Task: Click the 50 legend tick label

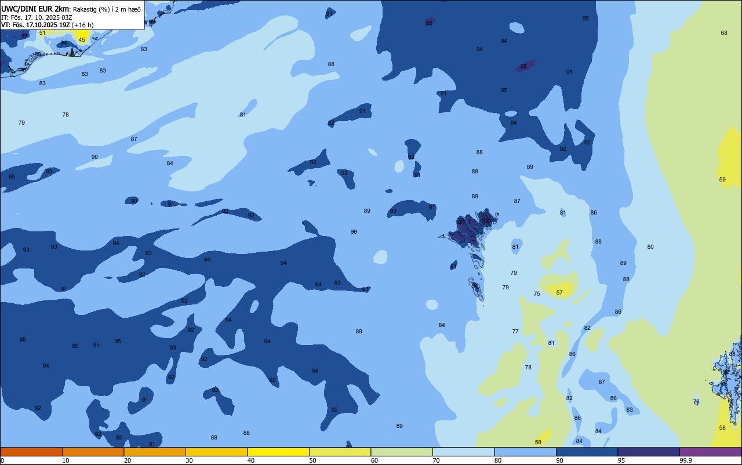Action: [x=313, y=460]
